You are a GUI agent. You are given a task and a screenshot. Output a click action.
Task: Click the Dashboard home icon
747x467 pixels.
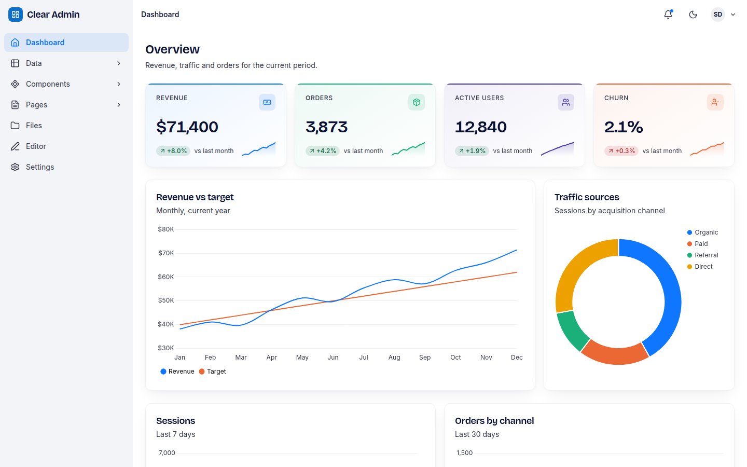click(15, 43)
